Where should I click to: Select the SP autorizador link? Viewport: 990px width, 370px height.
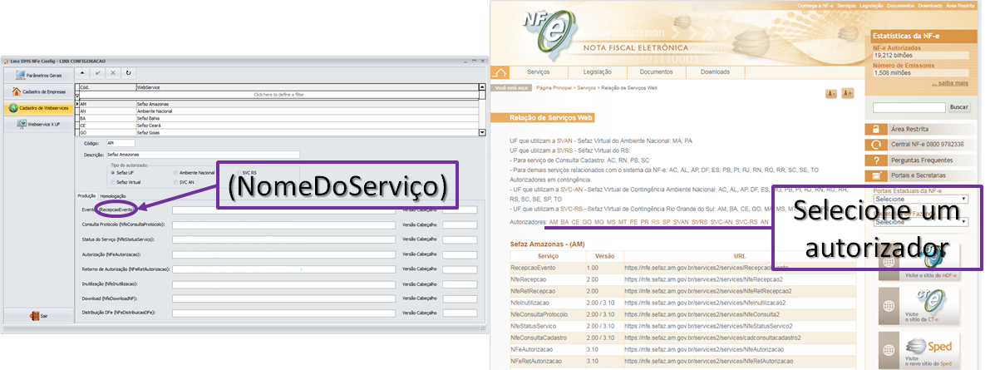(666, 222)
